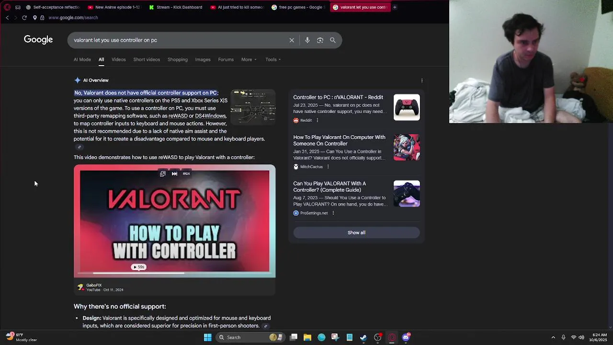Clear the search query with the X icon
This screenshot has width=613, height=345.
pyautogui.click(x=292, y=40)
